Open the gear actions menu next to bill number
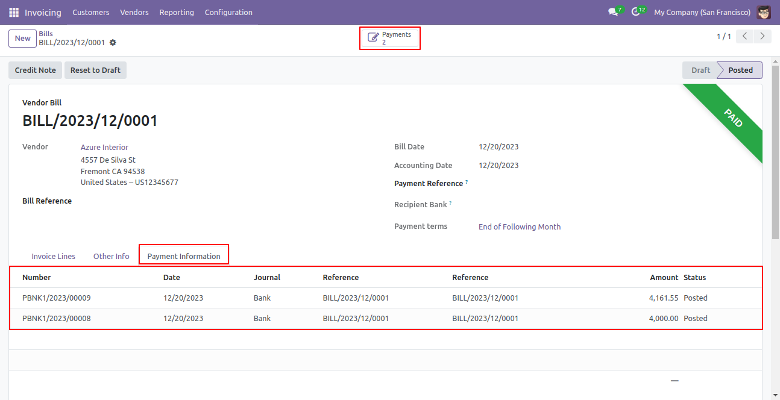The height and width of the screenshot is (400, 780). 113,43
